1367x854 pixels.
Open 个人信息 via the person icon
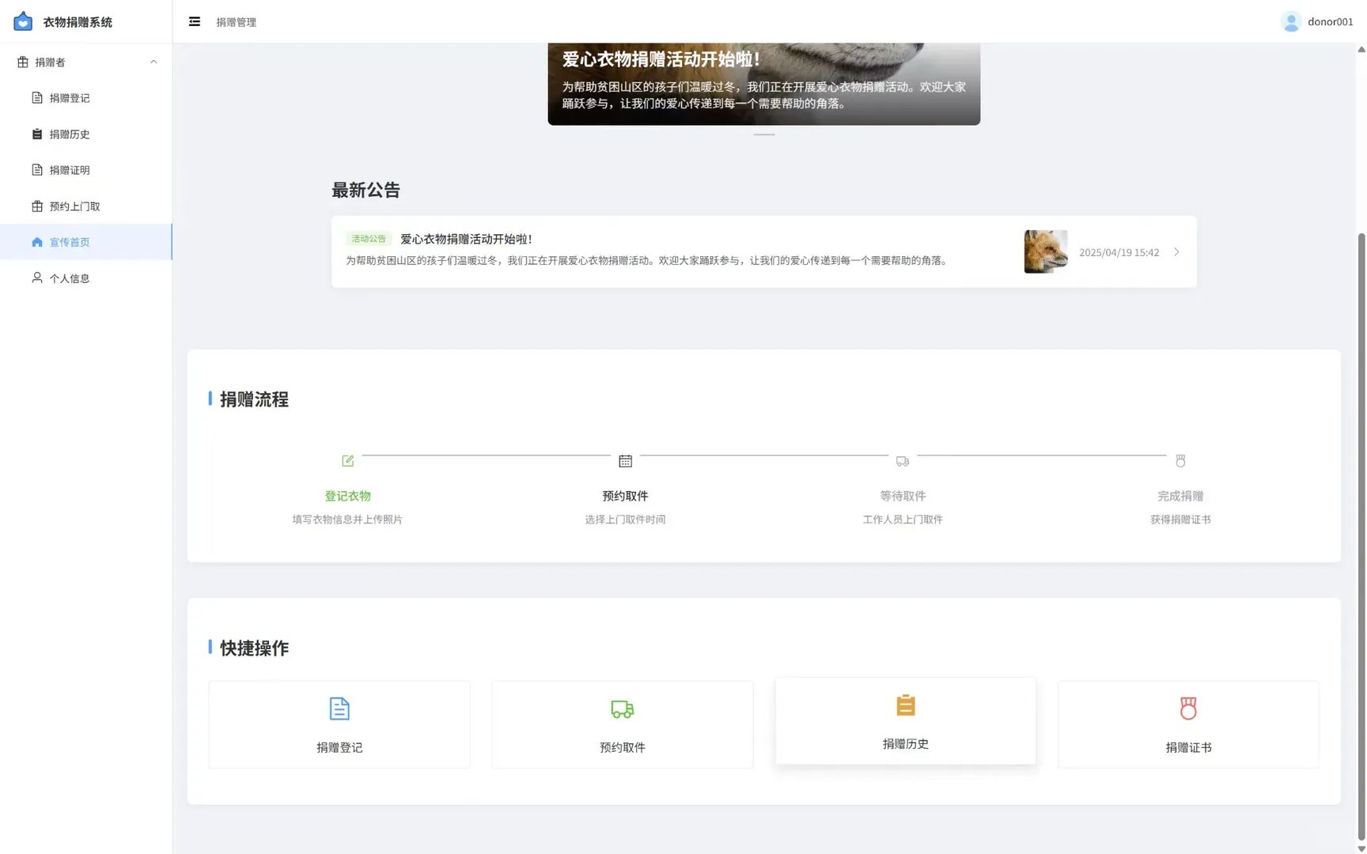36,278
